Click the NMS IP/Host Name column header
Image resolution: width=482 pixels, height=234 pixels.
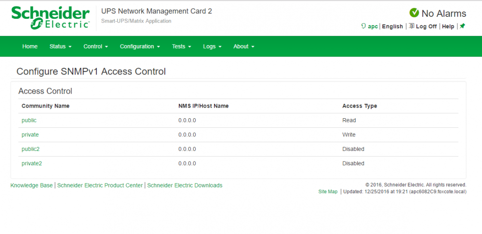[x=203, y=106]
